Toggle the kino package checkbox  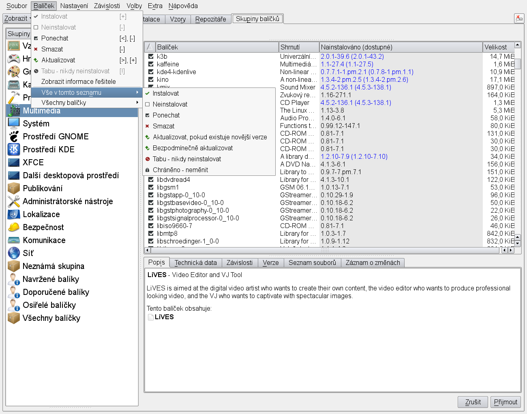(x=151, y=80)
